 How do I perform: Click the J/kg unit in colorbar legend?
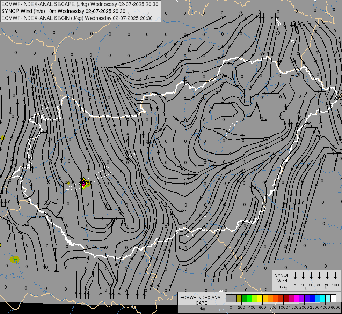pyautogui.click(x=201, y=309)
